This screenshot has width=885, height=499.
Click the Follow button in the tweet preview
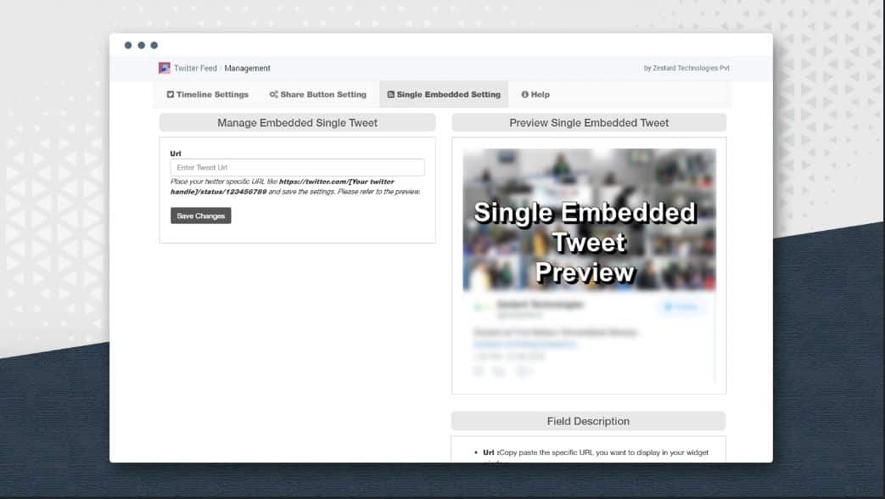[x=680, y=306]
